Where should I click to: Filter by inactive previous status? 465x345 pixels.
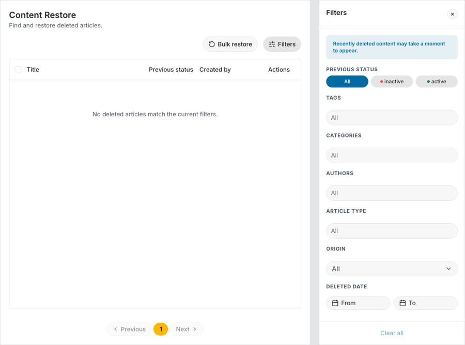[x=392, y=82]
